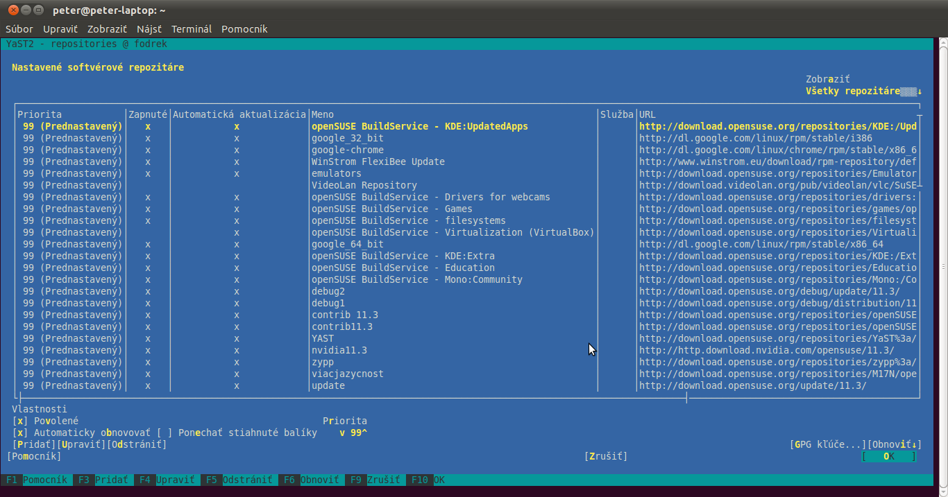This screenshot has height=497, width=948.
Task: Select the viacjazycnost repository row
Action: click(x=467, y=374)
